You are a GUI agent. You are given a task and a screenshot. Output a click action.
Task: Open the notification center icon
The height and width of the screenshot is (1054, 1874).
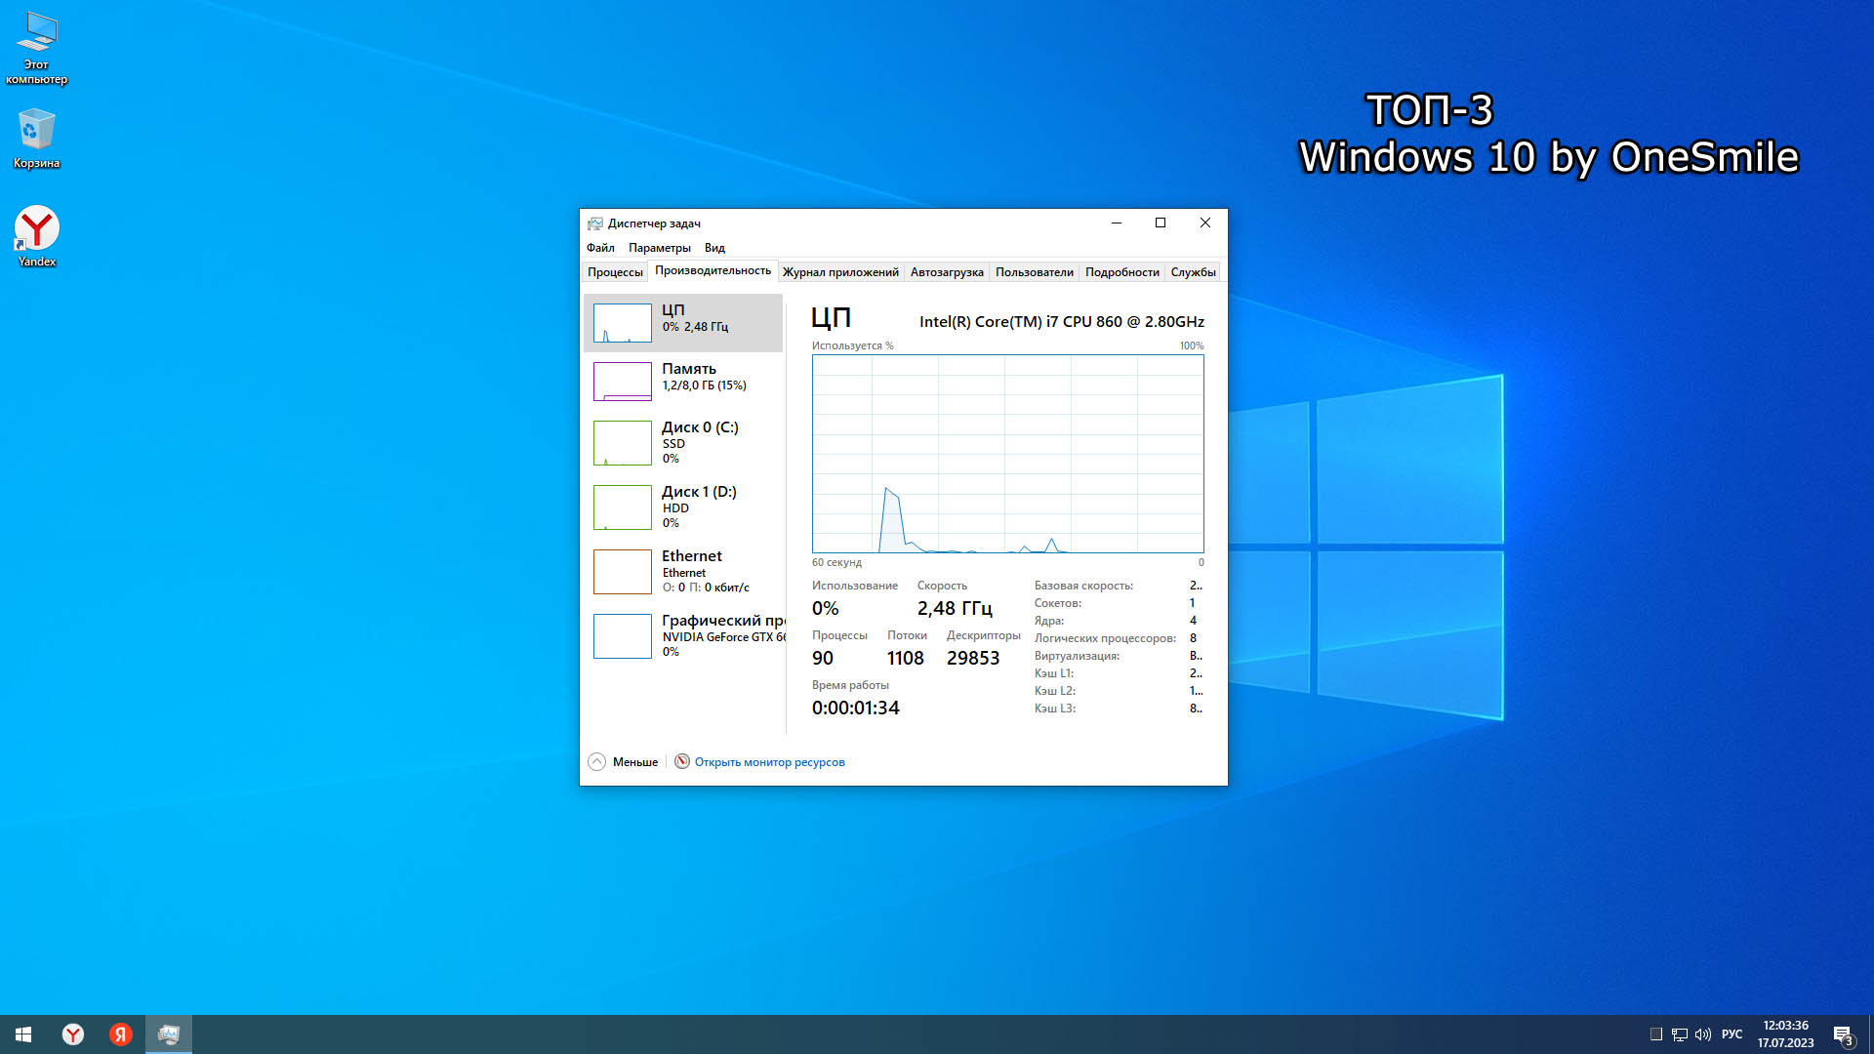[1843, 1034]
